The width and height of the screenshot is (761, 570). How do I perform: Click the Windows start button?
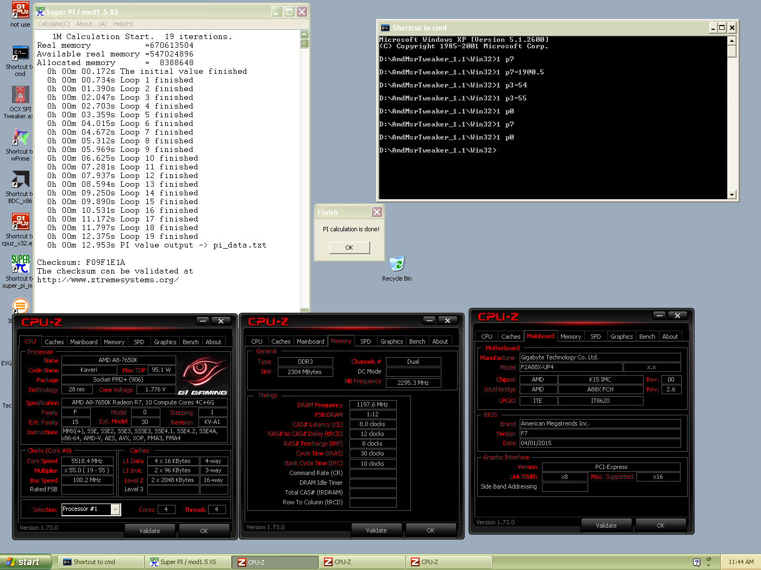[26, 562]
